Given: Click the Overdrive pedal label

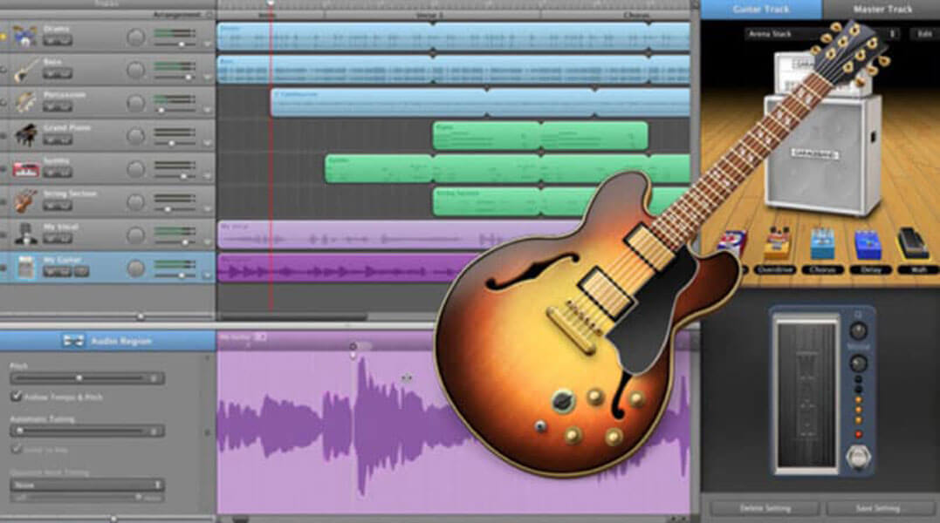Looking at the screenshot, I should [x=775, y=270].
